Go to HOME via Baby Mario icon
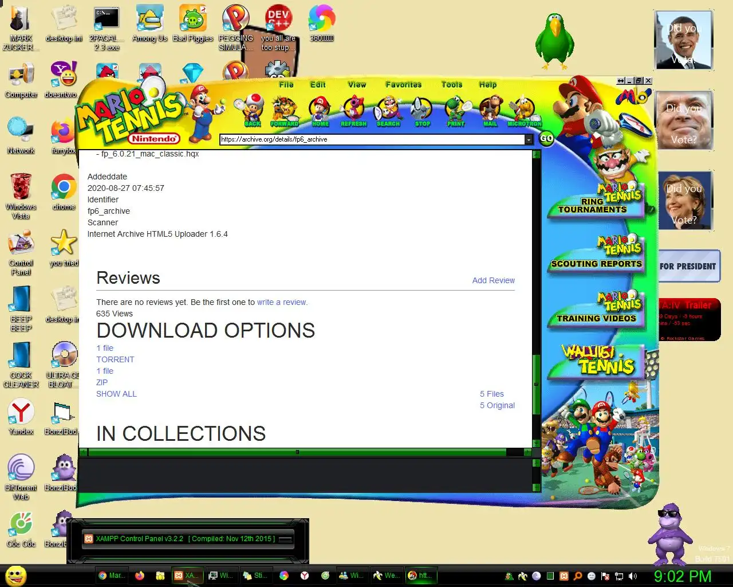 (x=320, y=111)
